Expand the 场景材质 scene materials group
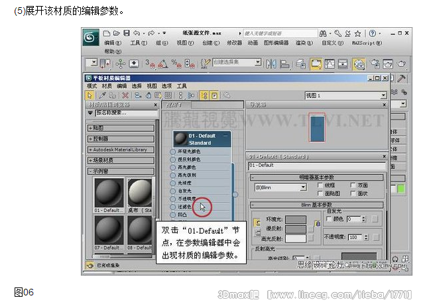 121,160
